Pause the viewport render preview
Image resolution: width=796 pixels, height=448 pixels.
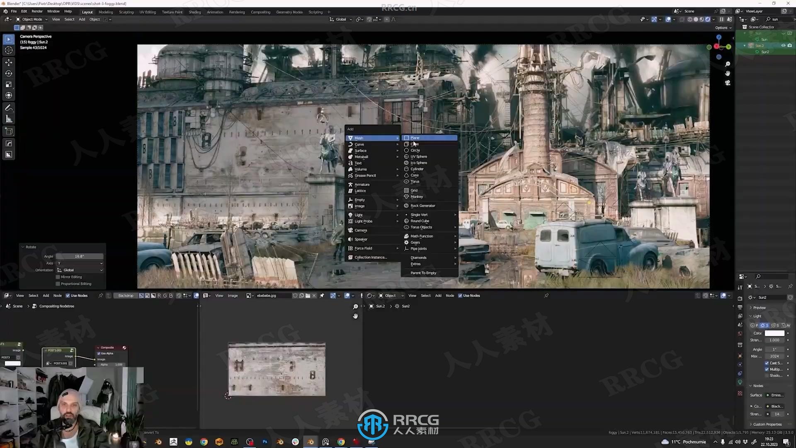(x=721, y=19)
